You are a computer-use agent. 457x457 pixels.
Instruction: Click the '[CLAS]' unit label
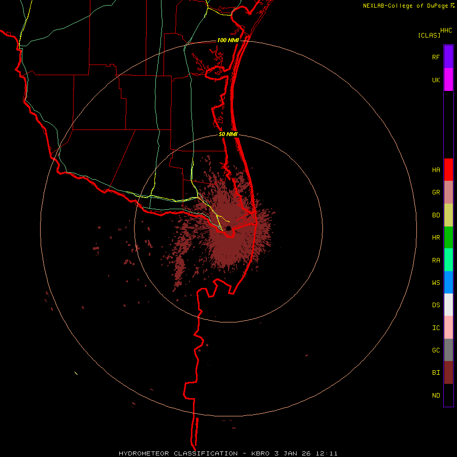[x=429, y=35]
